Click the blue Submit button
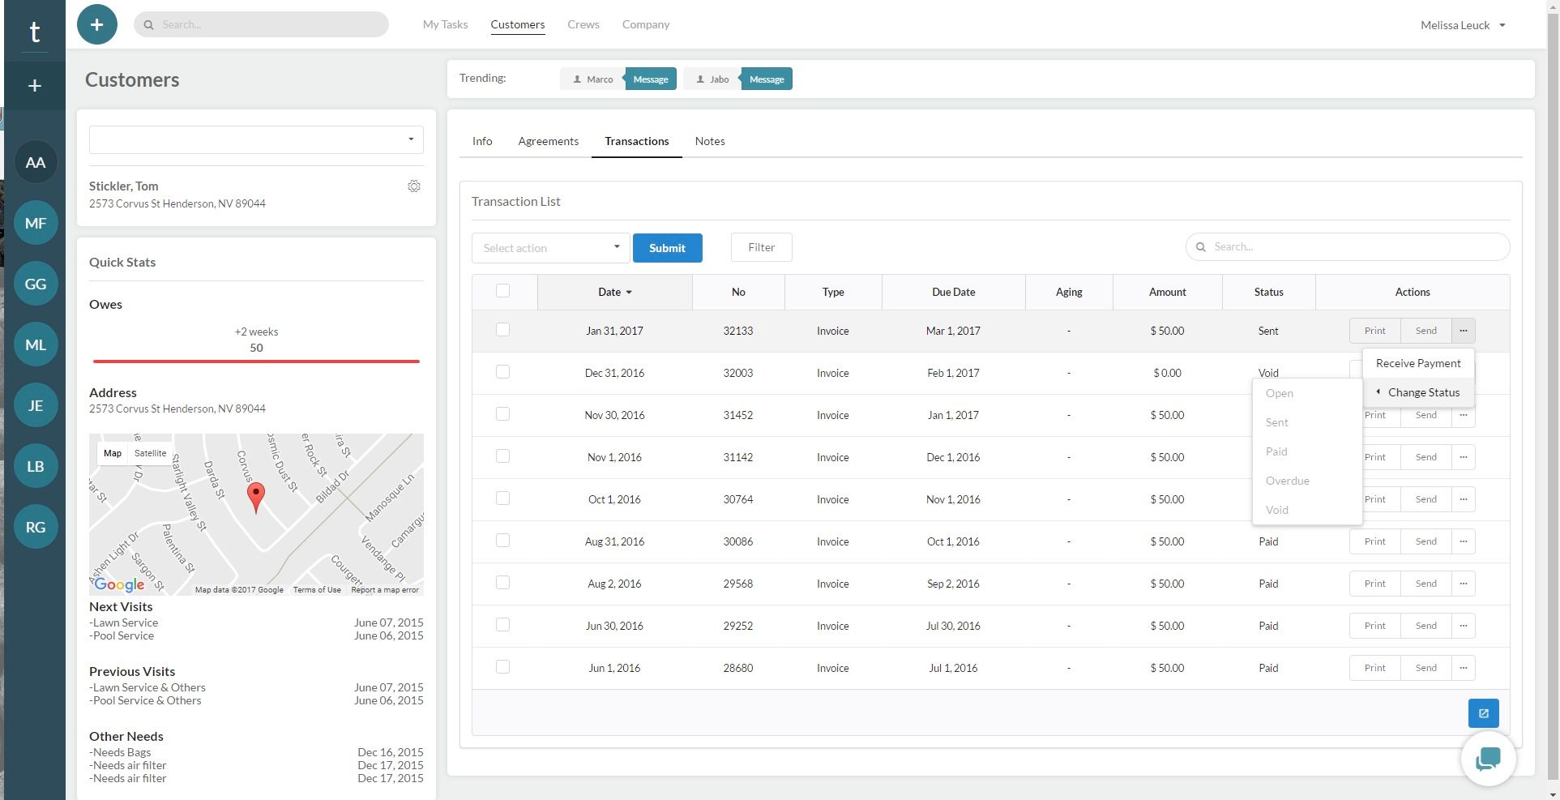Image resolution: width=1560 pixels, height=800 pixels. point(667,248)
